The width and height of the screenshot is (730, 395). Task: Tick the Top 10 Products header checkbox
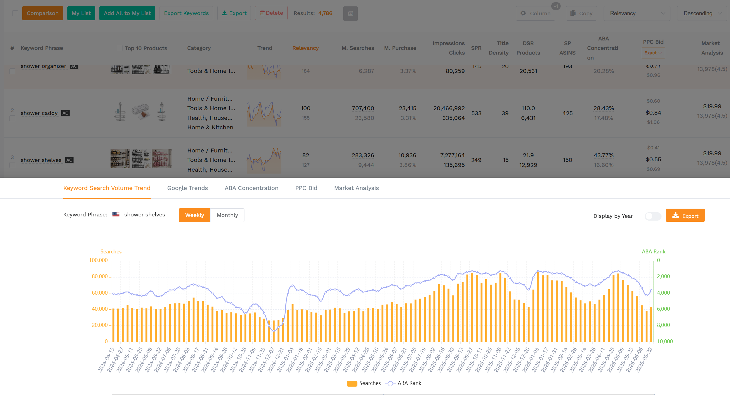(x=119, y=48)
